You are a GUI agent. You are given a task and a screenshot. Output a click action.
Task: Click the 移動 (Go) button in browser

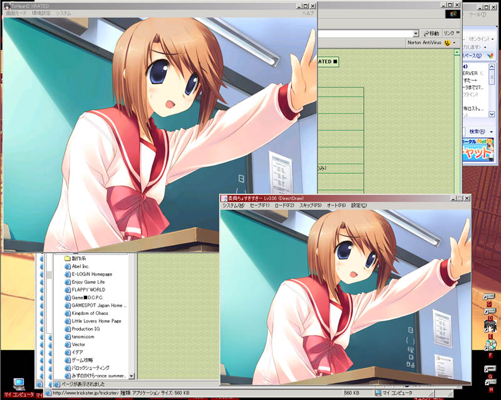point(431,34)
